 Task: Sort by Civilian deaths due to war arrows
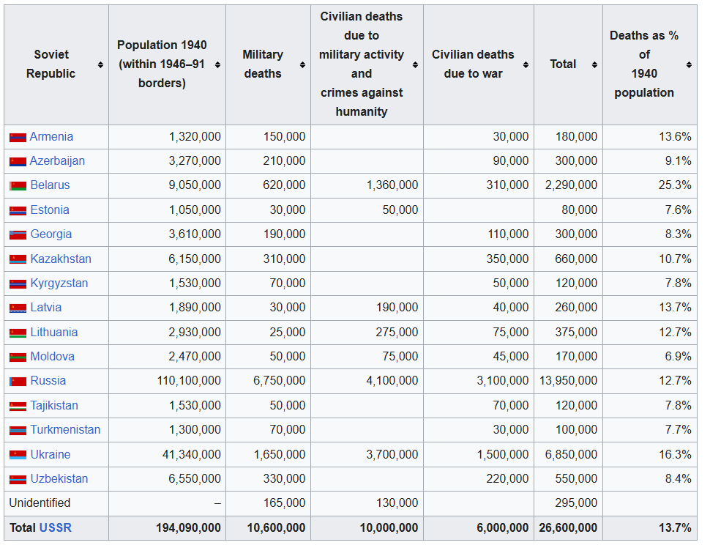(526, 64)
